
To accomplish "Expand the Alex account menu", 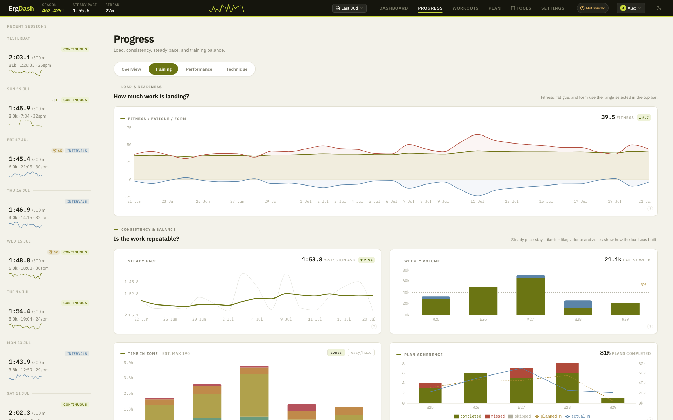I will tap(631, 8).
